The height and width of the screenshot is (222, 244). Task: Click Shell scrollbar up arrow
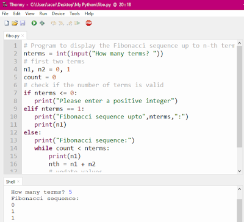click(x=240, y=189)
